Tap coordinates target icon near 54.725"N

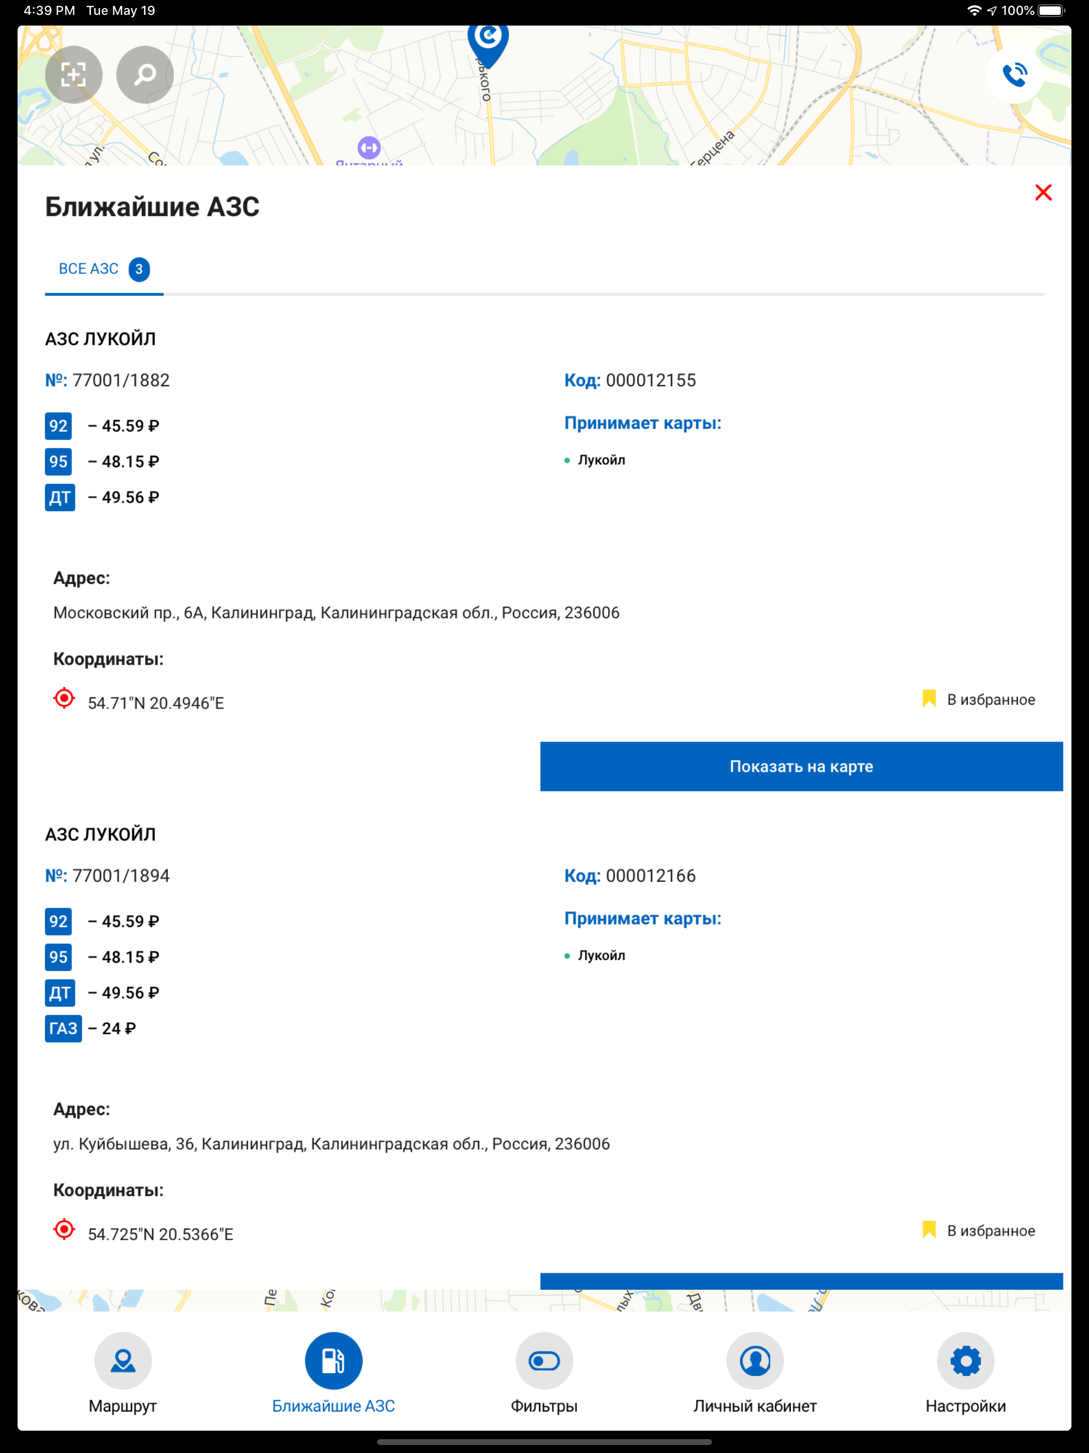pos(64,1229)
